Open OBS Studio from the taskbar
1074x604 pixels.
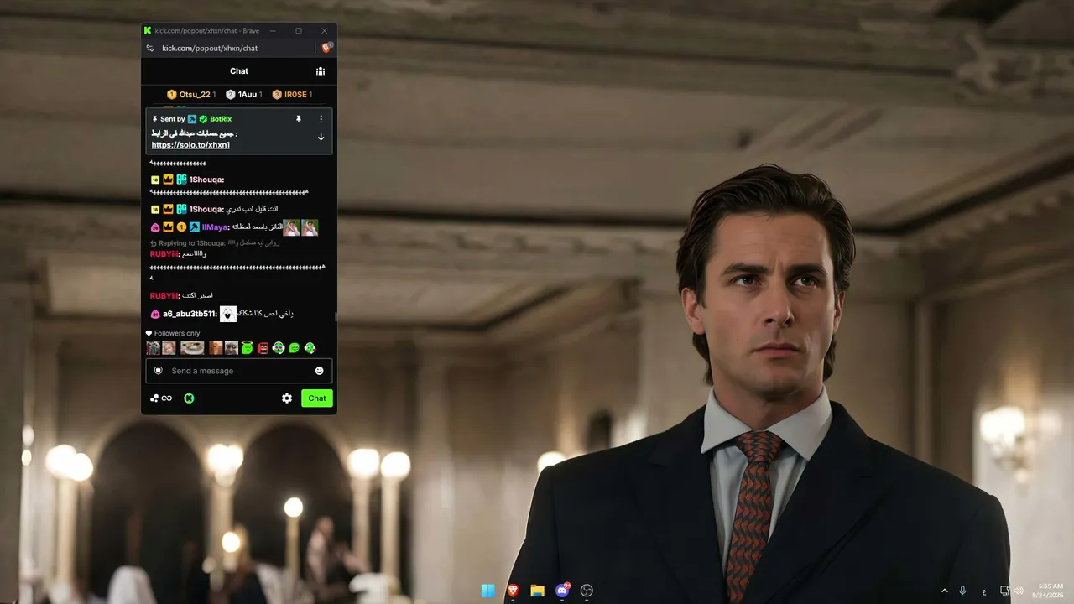pyautogui.click(x=587, y=591)
